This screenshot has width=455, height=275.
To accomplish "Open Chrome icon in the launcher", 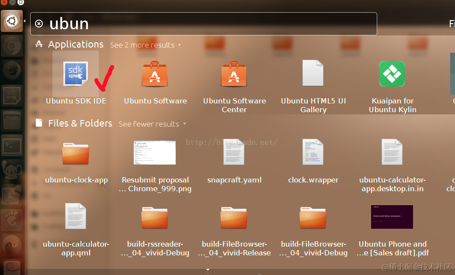I will (12, 46).
